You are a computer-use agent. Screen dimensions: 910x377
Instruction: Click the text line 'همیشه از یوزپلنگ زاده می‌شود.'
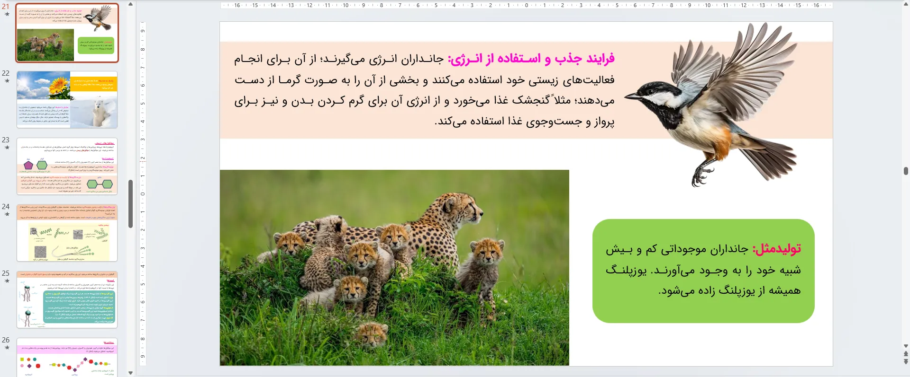click(x=729, y=290)
